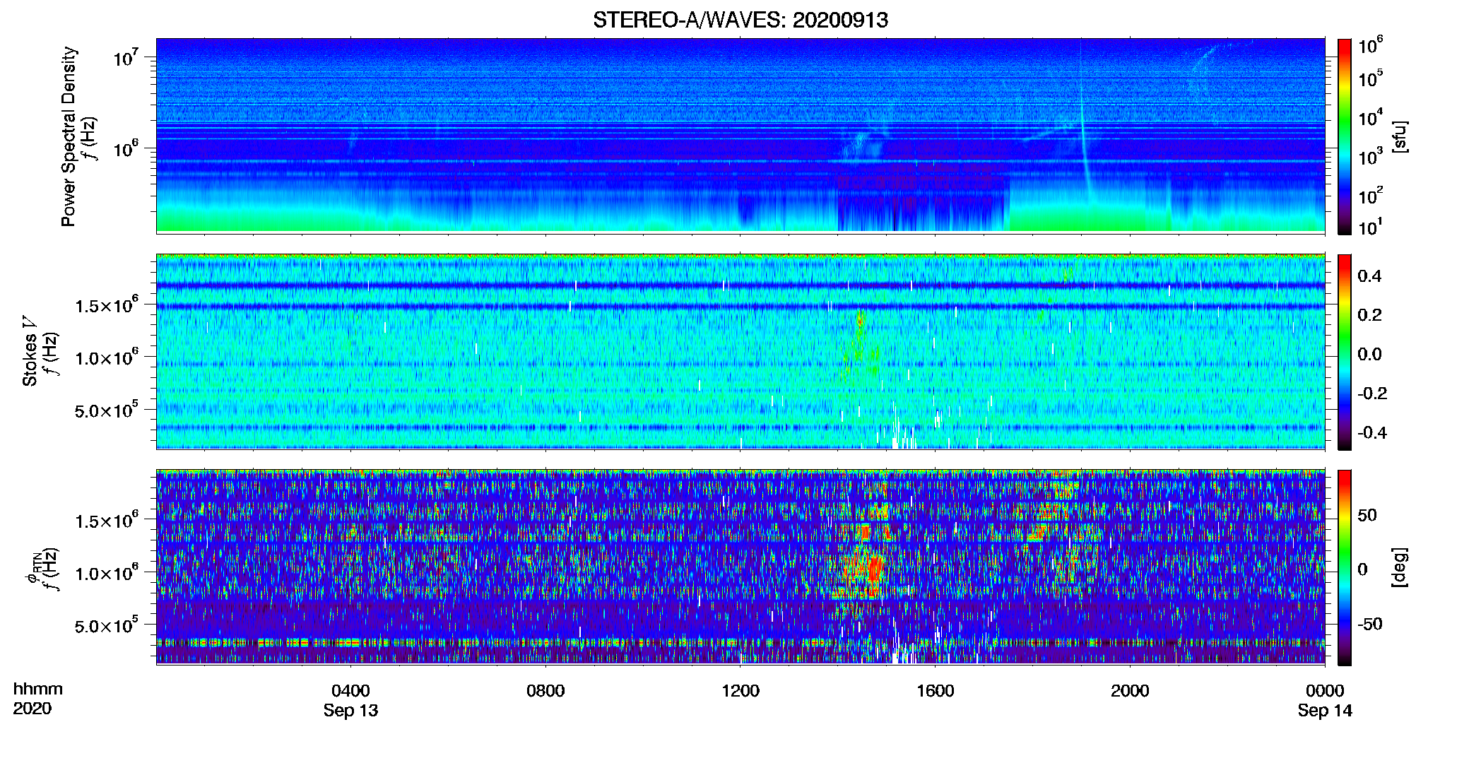Image resolution: width=1481 pixels, height=763 pixels.
Task: Click the Stokes V colorbar 0.2 label
Action: (x=1369, y=315)
